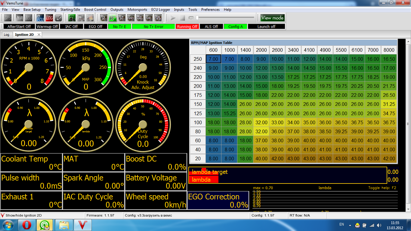
Task: Select the 600 RPM / 250 kPa cell
Action: 213,59
